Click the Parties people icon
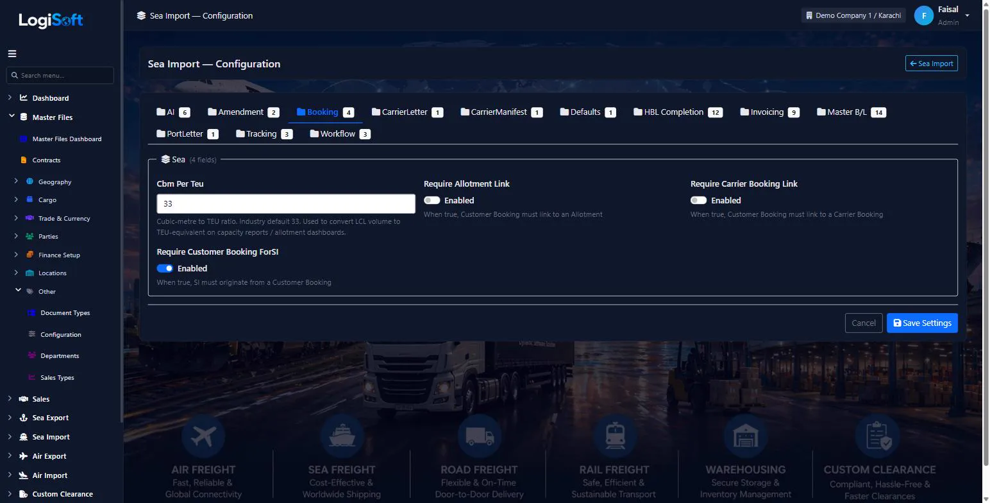Image resolution: width=990 pixels, height=503 pixels. tap(29, 236)
